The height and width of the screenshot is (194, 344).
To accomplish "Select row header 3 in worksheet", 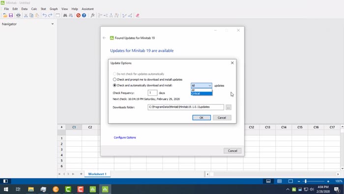I will pyautogui.click(x=61, y=150).
